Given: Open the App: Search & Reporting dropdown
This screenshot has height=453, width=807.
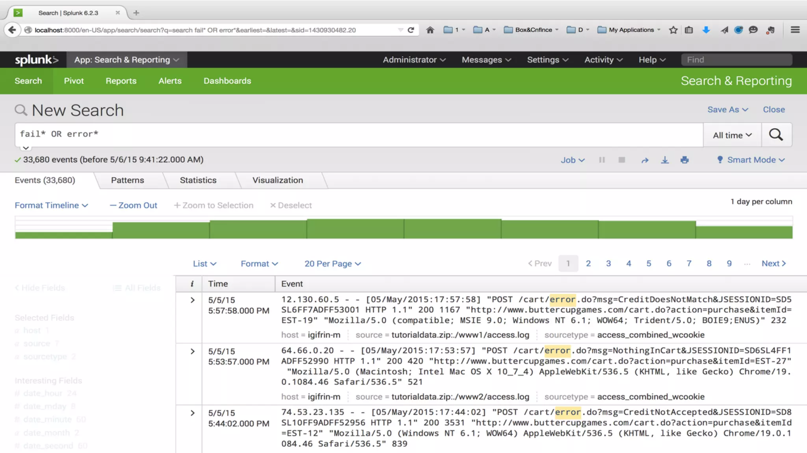Looking at the screenshot, I should pyautogui.click(x=126, y=60).
